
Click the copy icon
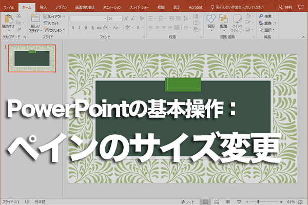[x=18, y=23]
